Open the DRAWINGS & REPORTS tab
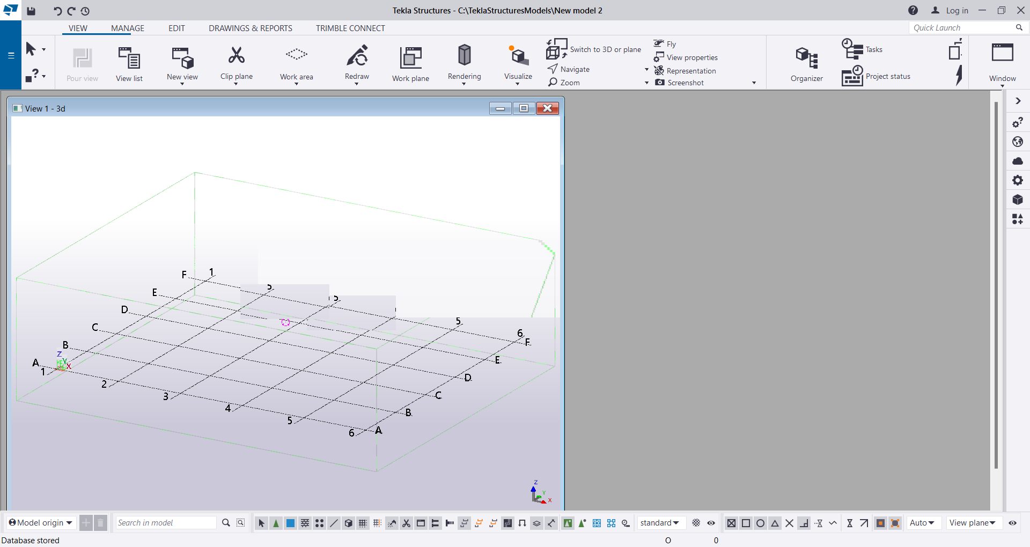Screen dimensions: 1030x547 [250, 28]
